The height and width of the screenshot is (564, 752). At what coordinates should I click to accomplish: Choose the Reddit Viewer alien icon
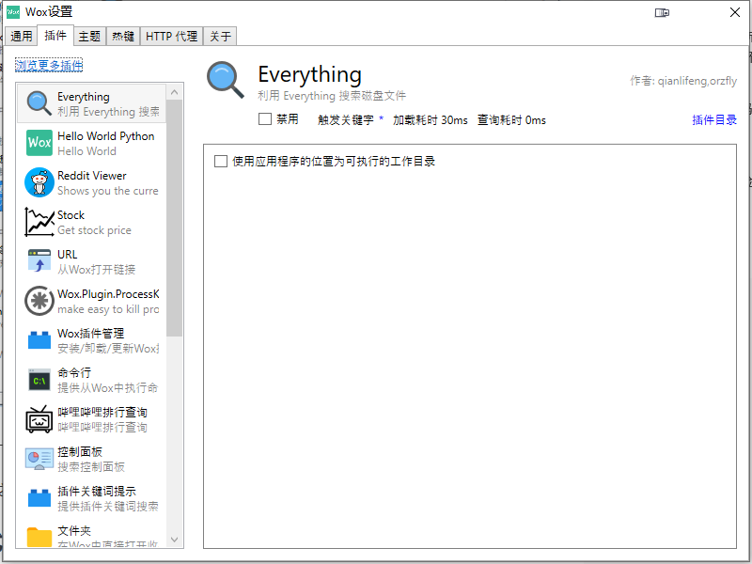(x=39, y=182)
